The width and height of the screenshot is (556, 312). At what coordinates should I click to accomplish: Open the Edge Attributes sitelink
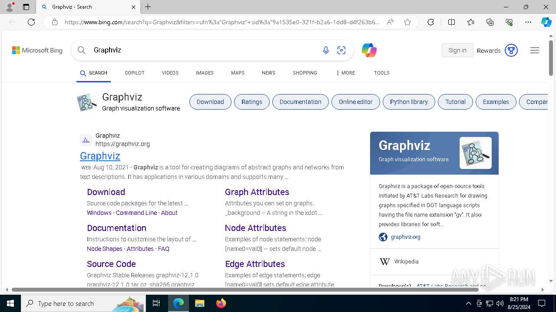[255, 264]
